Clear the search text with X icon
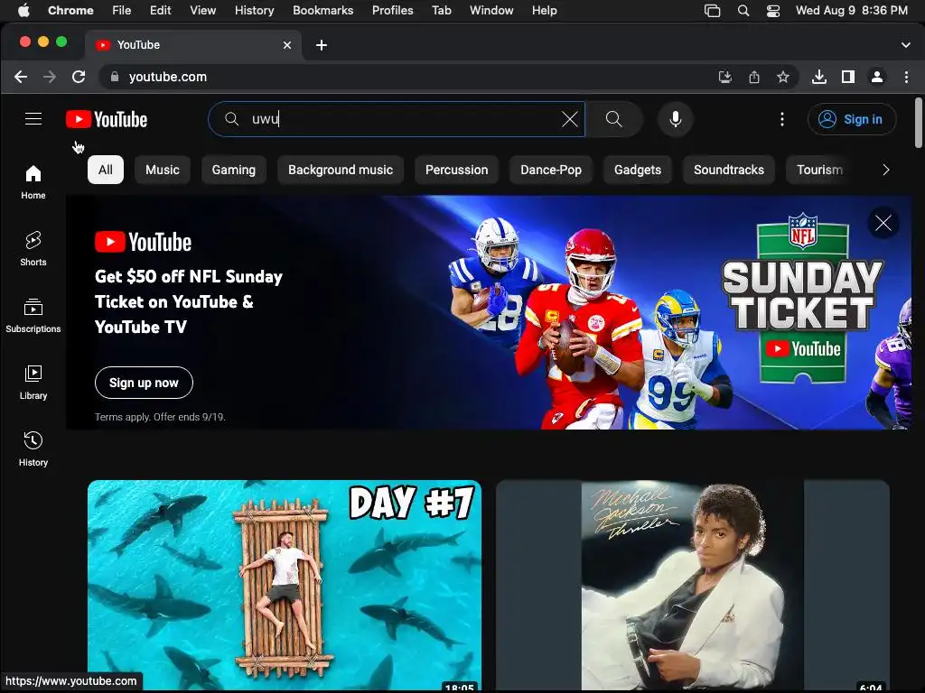 pos(569,119)
